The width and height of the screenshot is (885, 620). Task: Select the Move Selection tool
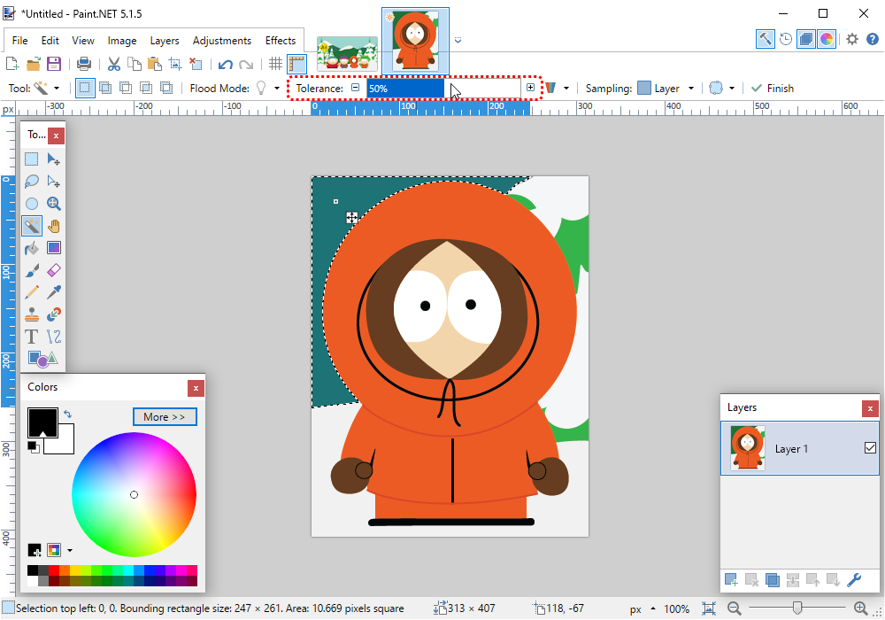[x=54, y=182]
